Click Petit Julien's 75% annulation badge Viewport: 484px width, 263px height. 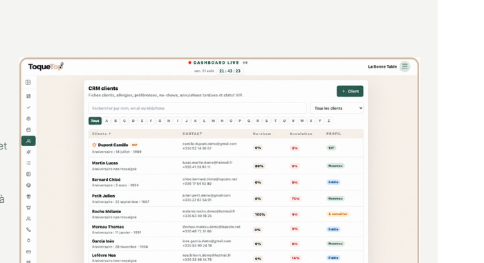click(x=295, y=199)
